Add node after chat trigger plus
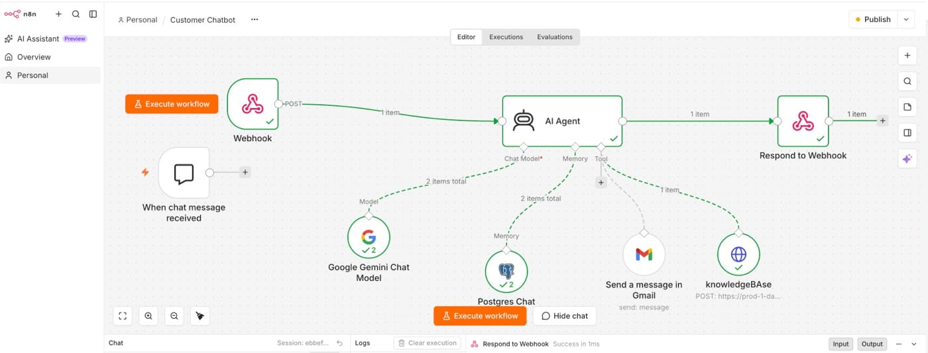The height and width of the screenshot is (353, 928). [x=245, y=172]
